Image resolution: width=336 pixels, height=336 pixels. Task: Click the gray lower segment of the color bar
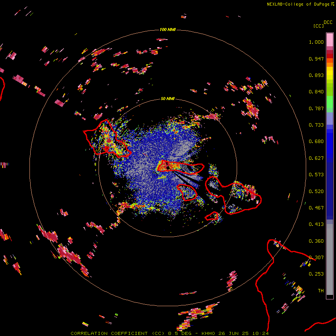330,259
